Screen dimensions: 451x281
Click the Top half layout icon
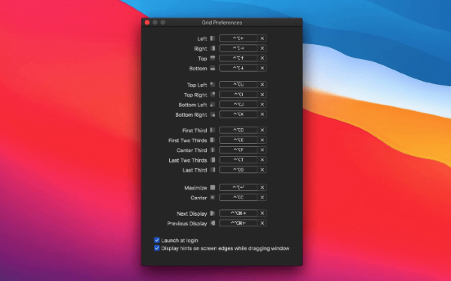point(213,58)
